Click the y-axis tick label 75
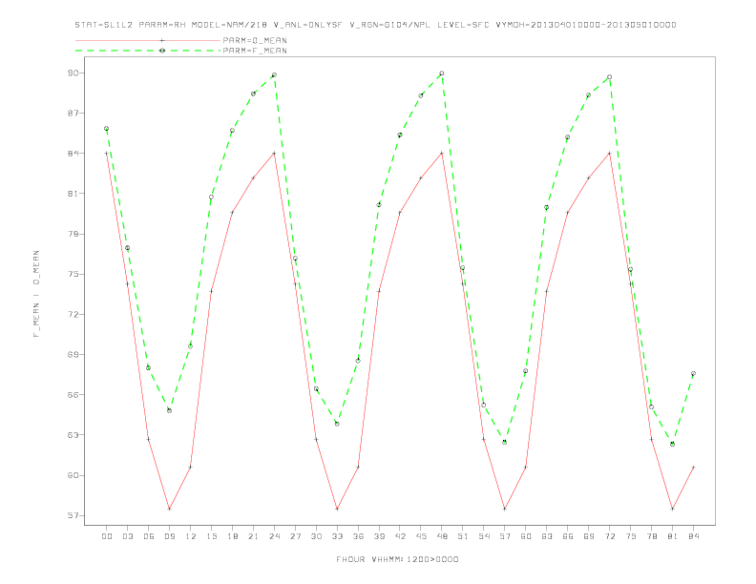Image resolution: width=756 pixels, height=584 pixels. click(x=73, y=274)
